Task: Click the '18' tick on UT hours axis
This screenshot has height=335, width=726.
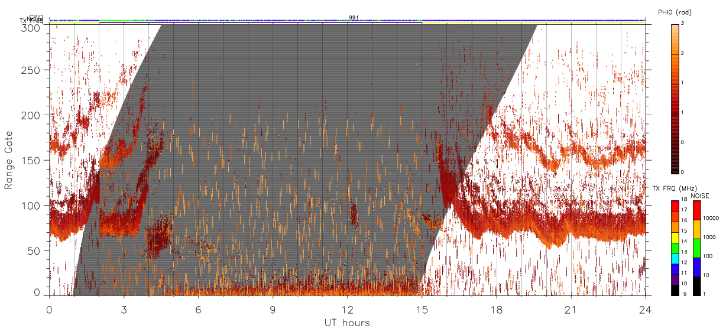Action: pos(496,309)
